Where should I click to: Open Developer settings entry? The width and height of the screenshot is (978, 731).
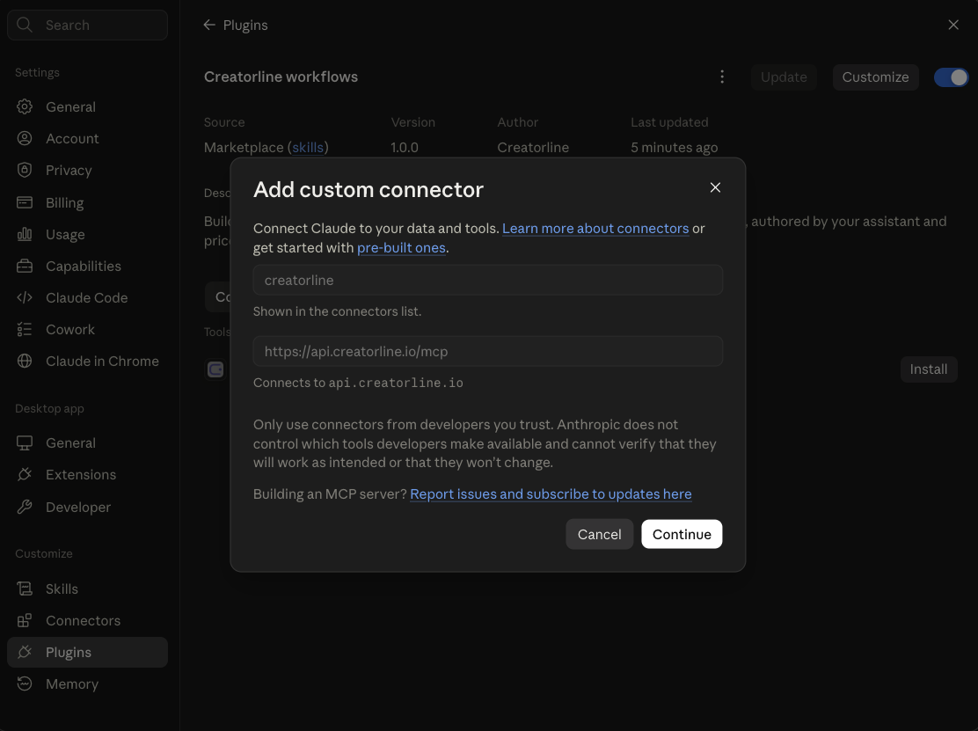[x=87, y=507]
